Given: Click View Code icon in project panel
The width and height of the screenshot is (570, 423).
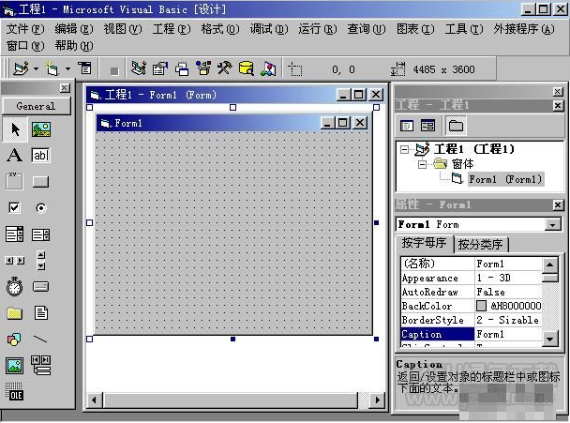Looking at the screenshot, I should [x=407, y=126].
